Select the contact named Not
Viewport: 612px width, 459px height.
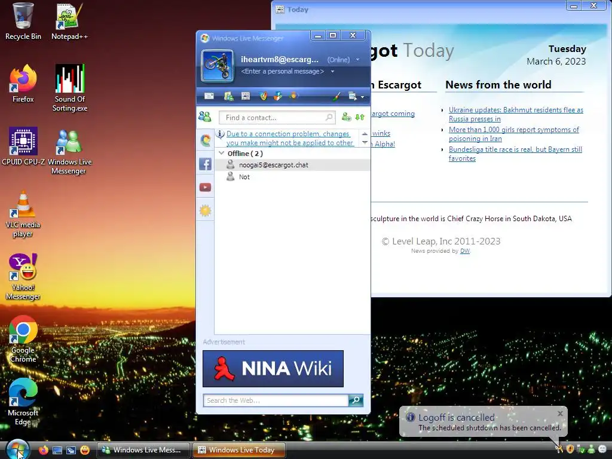click(x=292, y=177)
